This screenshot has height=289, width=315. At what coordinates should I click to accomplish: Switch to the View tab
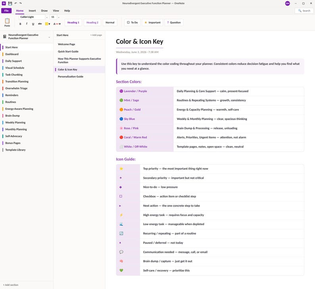click(56, 11)
